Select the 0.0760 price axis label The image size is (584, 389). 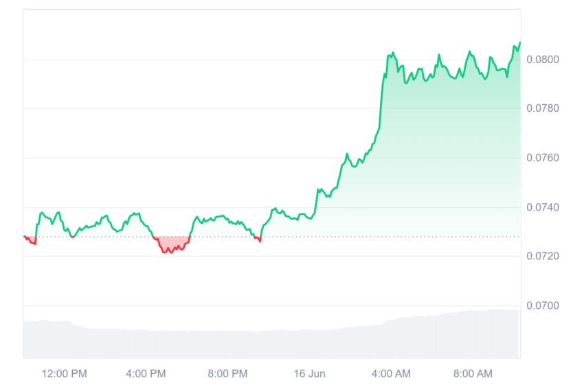tap(542, 158)
